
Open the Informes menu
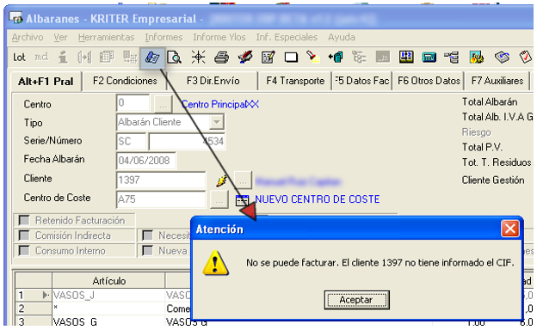(x=164, y=37)
